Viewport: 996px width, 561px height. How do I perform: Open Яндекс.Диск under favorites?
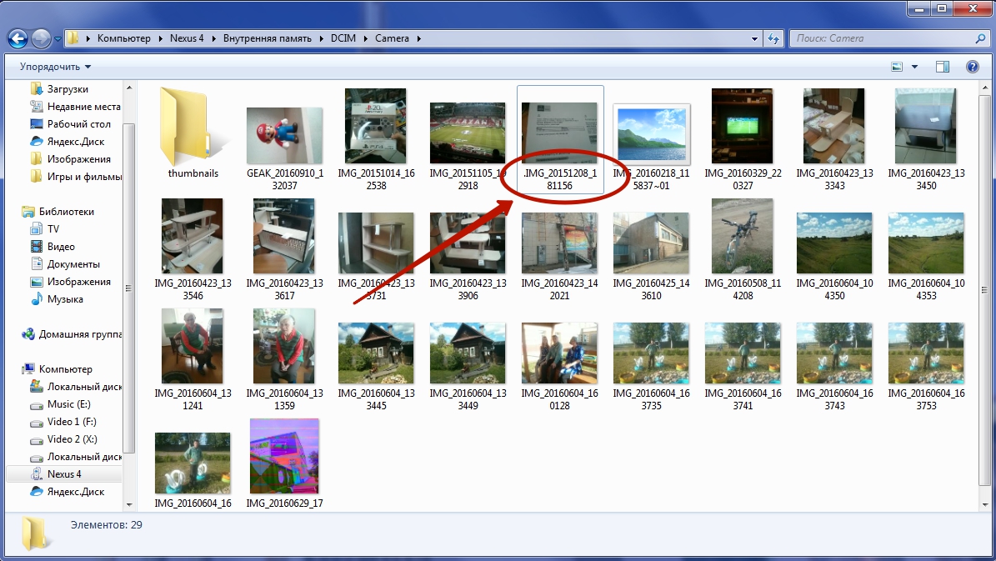click(76, 142)
